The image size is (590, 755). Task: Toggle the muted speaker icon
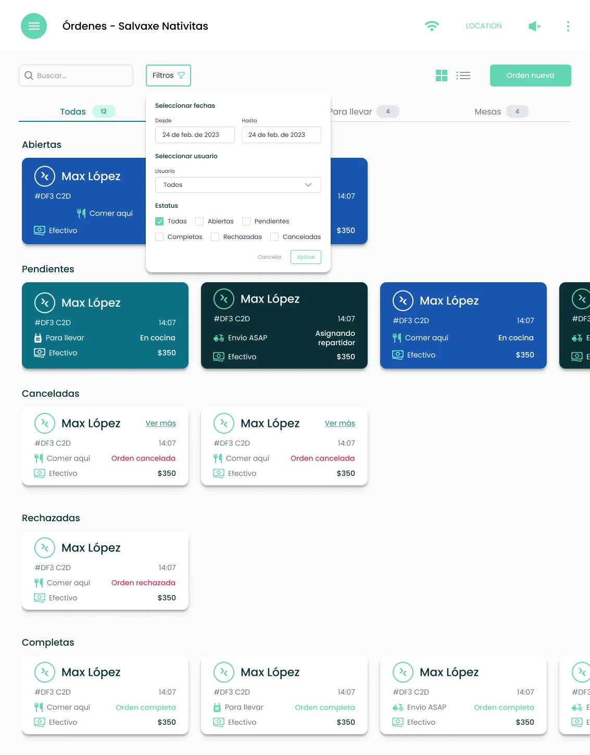point(535,26)
